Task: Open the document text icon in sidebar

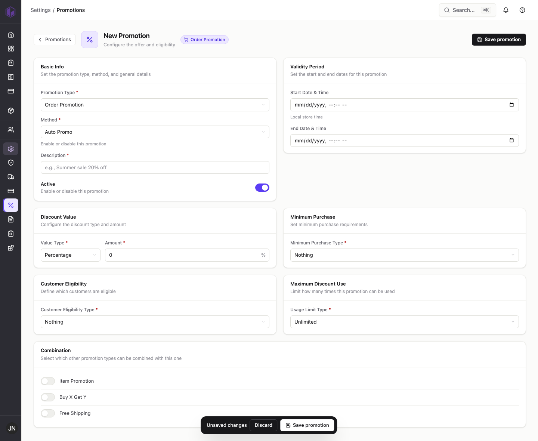Action: (11, 219)
